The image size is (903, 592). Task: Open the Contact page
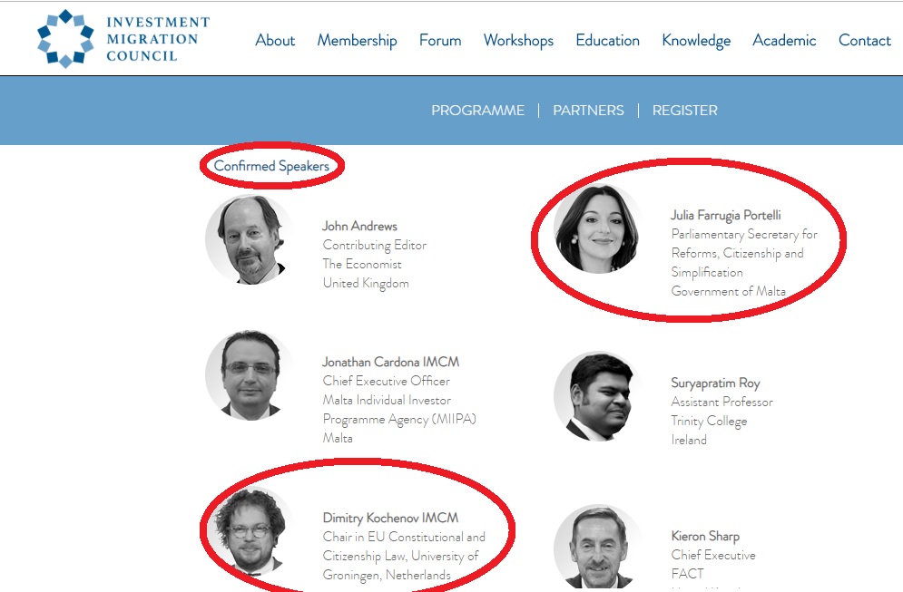pyautogui.click(x=864, y=40)
